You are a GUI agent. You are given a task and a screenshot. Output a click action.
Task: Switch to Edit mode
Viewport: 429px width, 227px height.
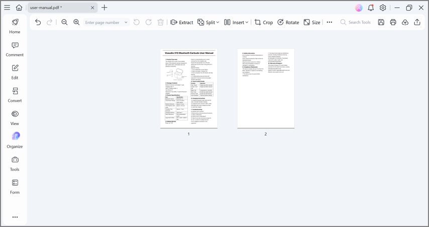click(15, 72)
